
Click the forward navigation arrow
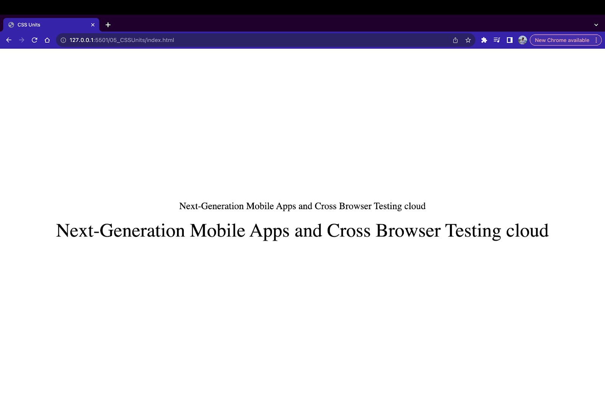pos(22,40)
